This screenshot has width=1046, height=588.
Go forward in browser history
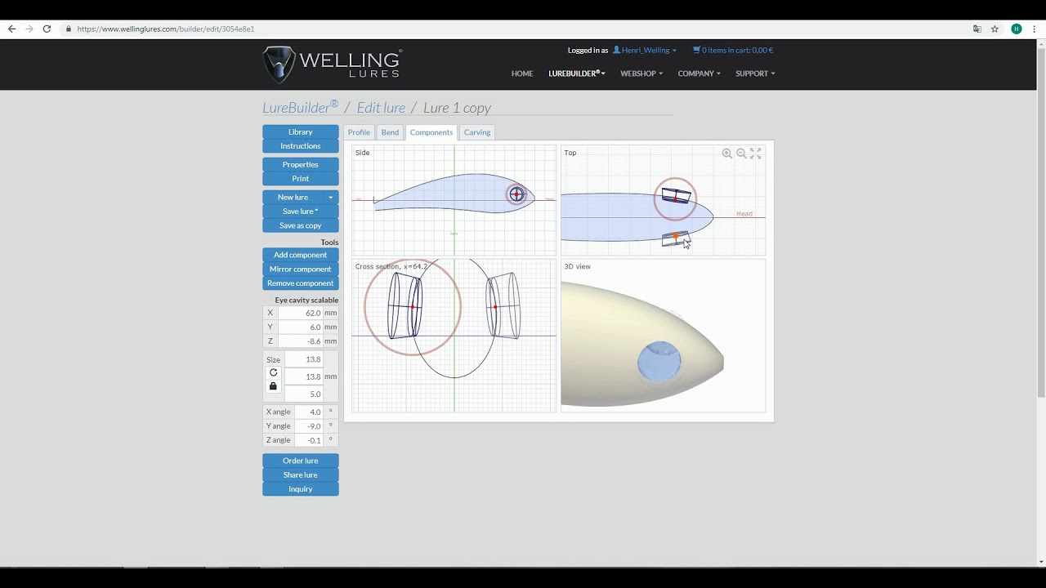click(x=29, y=29)
